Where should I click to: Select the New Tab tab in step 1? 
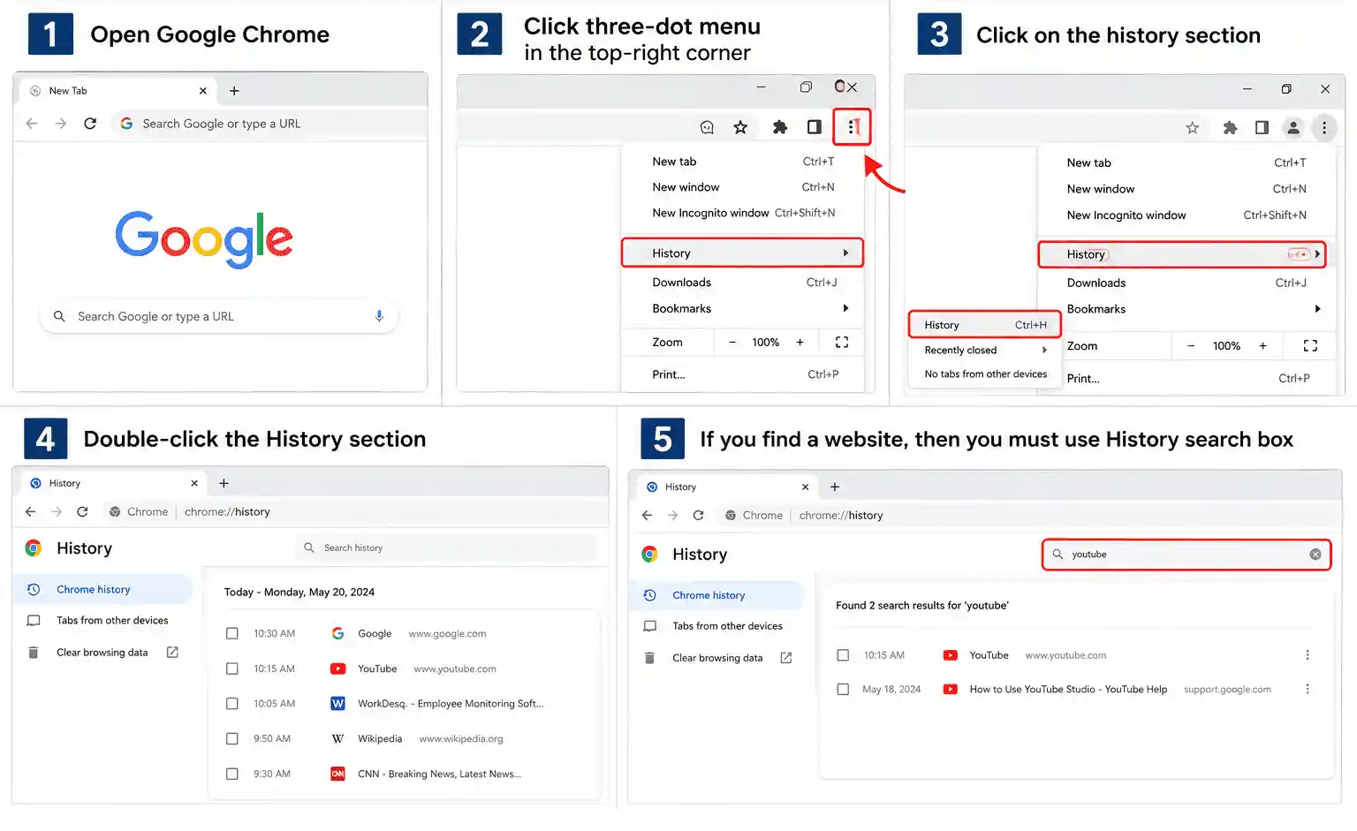118,91
